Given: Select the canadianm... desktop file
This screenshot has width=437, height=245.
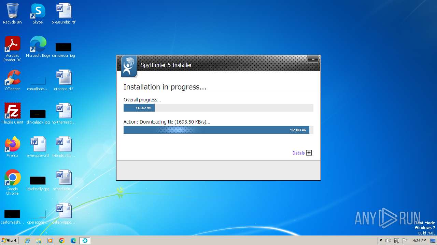Looking at the screenshot, I should tap(38, 83).
